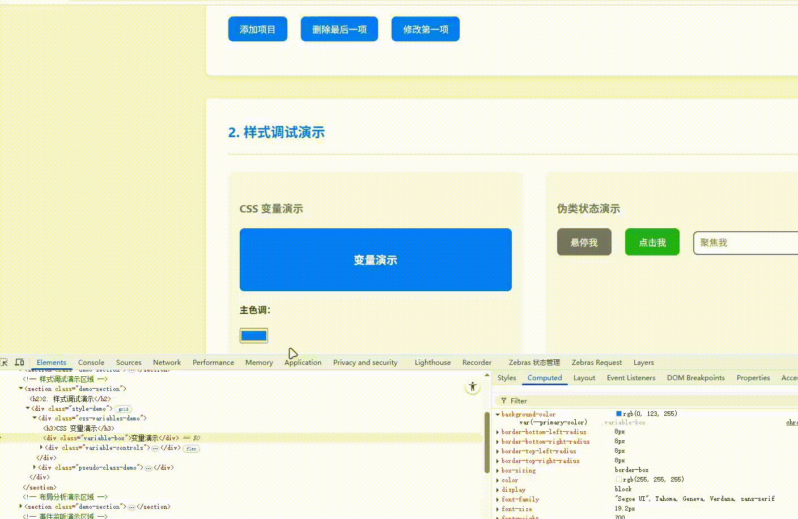Click the 删除最后一项 button
This screenshot has height=519, width=798.
click(339, 29)
